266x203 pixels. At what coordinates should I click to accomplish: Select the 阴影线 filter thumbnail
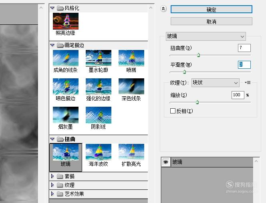pos(99,115)
